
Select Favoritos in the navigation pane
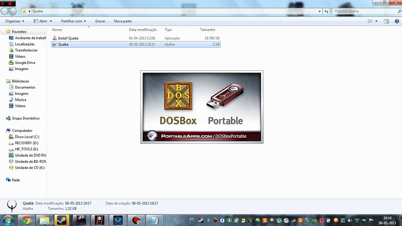coord(19,32)
